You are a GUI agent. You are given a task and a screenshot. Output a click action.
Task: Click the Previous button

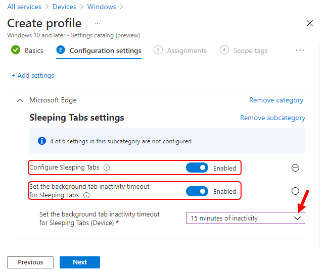pyautogui.click(x=30, y=262)
